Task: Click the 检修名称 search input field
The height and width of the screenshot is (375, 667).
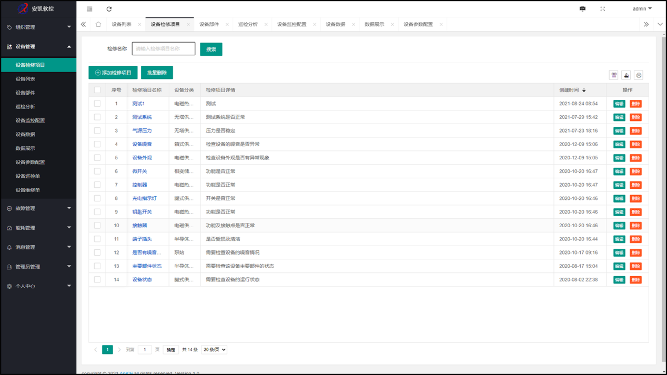Action: coord(163,49)
